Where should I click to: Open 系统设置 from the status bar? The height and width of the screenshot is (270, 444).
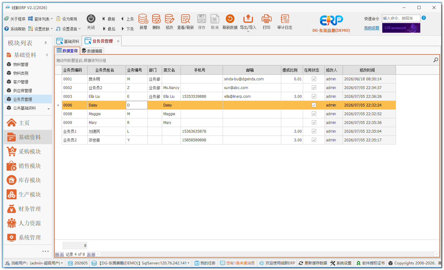pyautogui.click(x=341, y=263)
